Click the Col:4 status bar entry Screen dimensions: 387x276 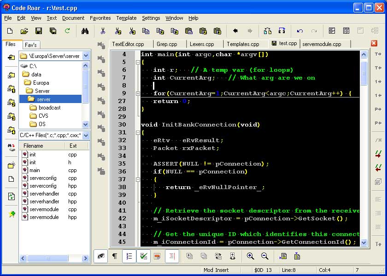click(324, 270)
